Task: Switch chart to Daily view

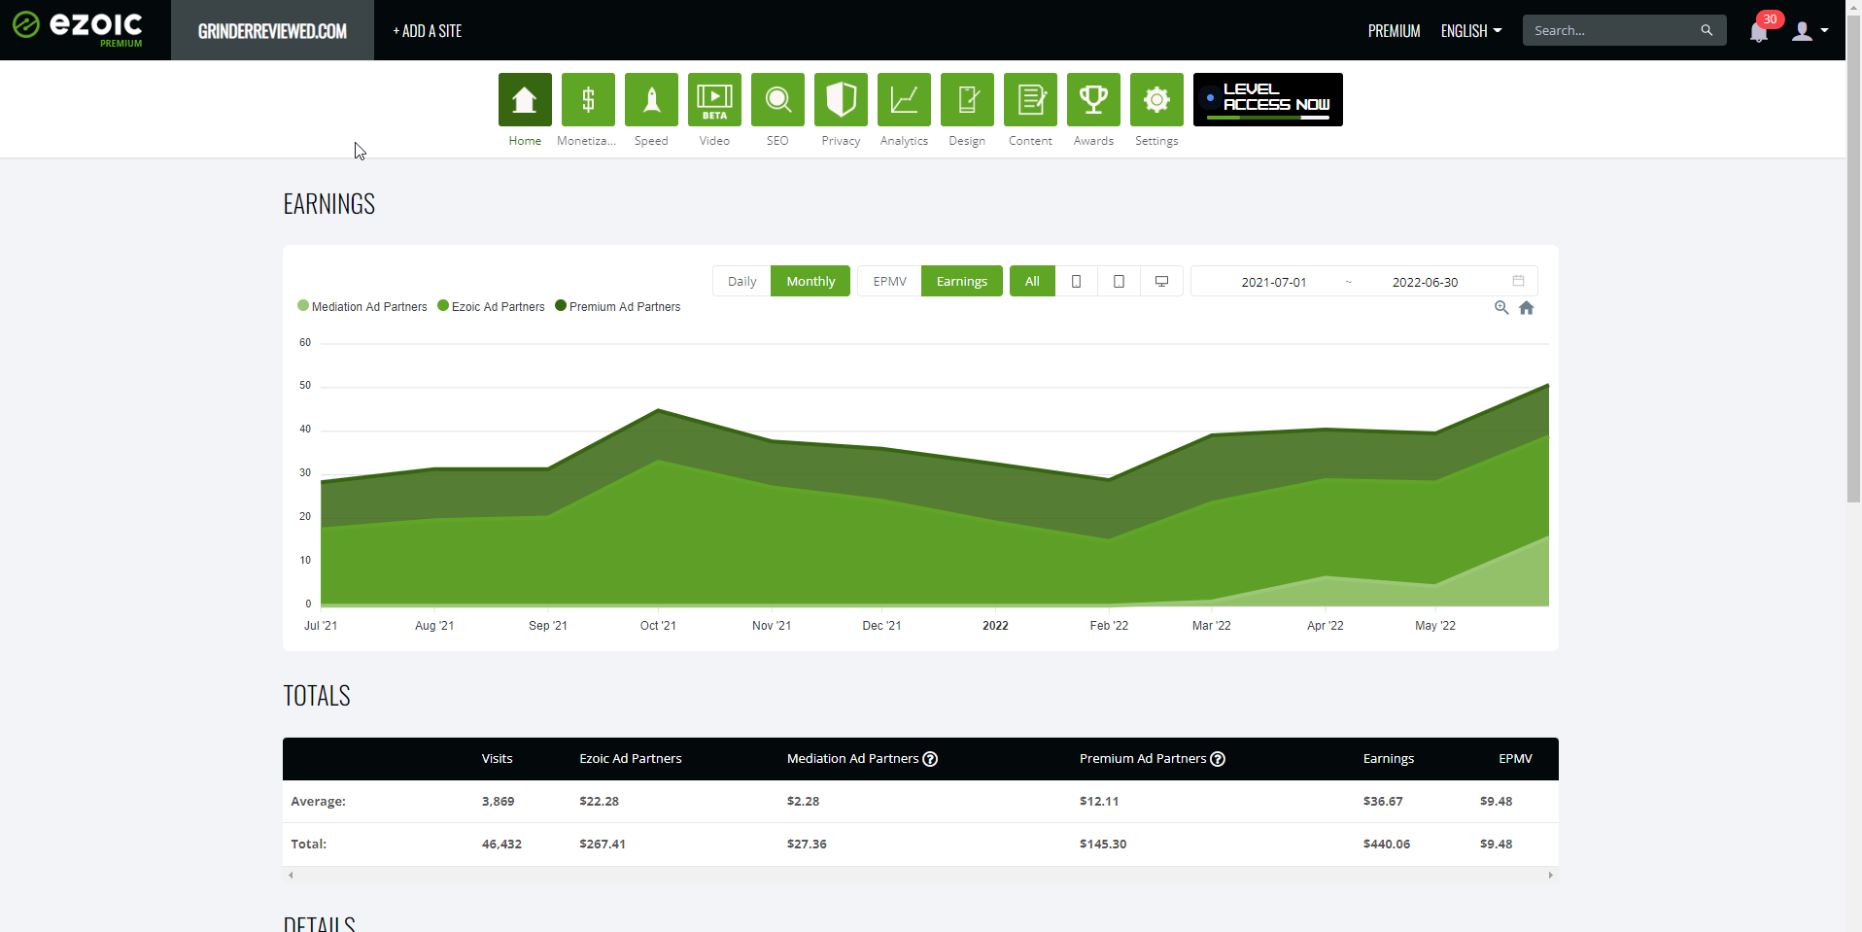Action: [741, 281]
